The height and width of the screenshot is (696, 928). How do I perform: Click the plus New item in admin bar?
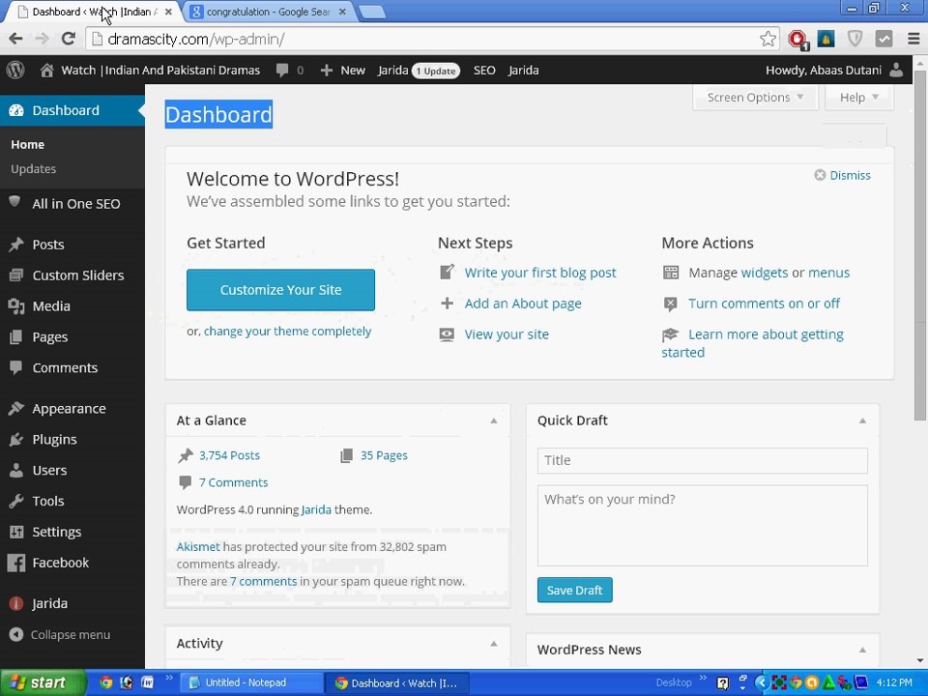click(x=342, y=70)
